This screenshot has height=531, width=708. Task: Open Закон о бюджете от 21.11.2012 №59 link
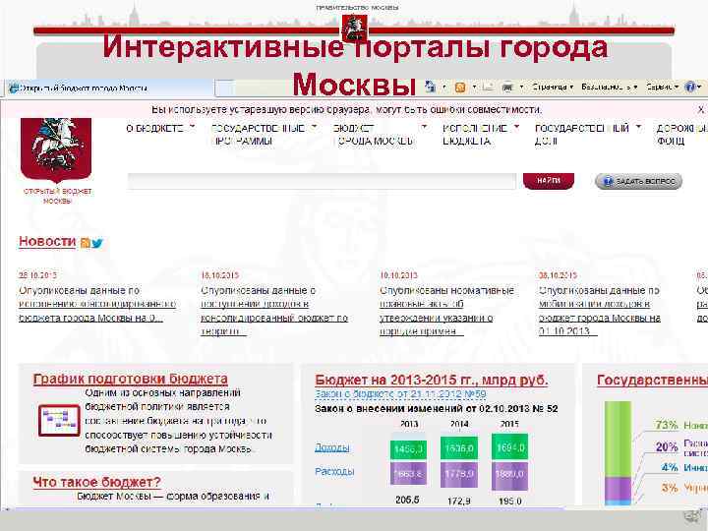(x=400, y=394)
